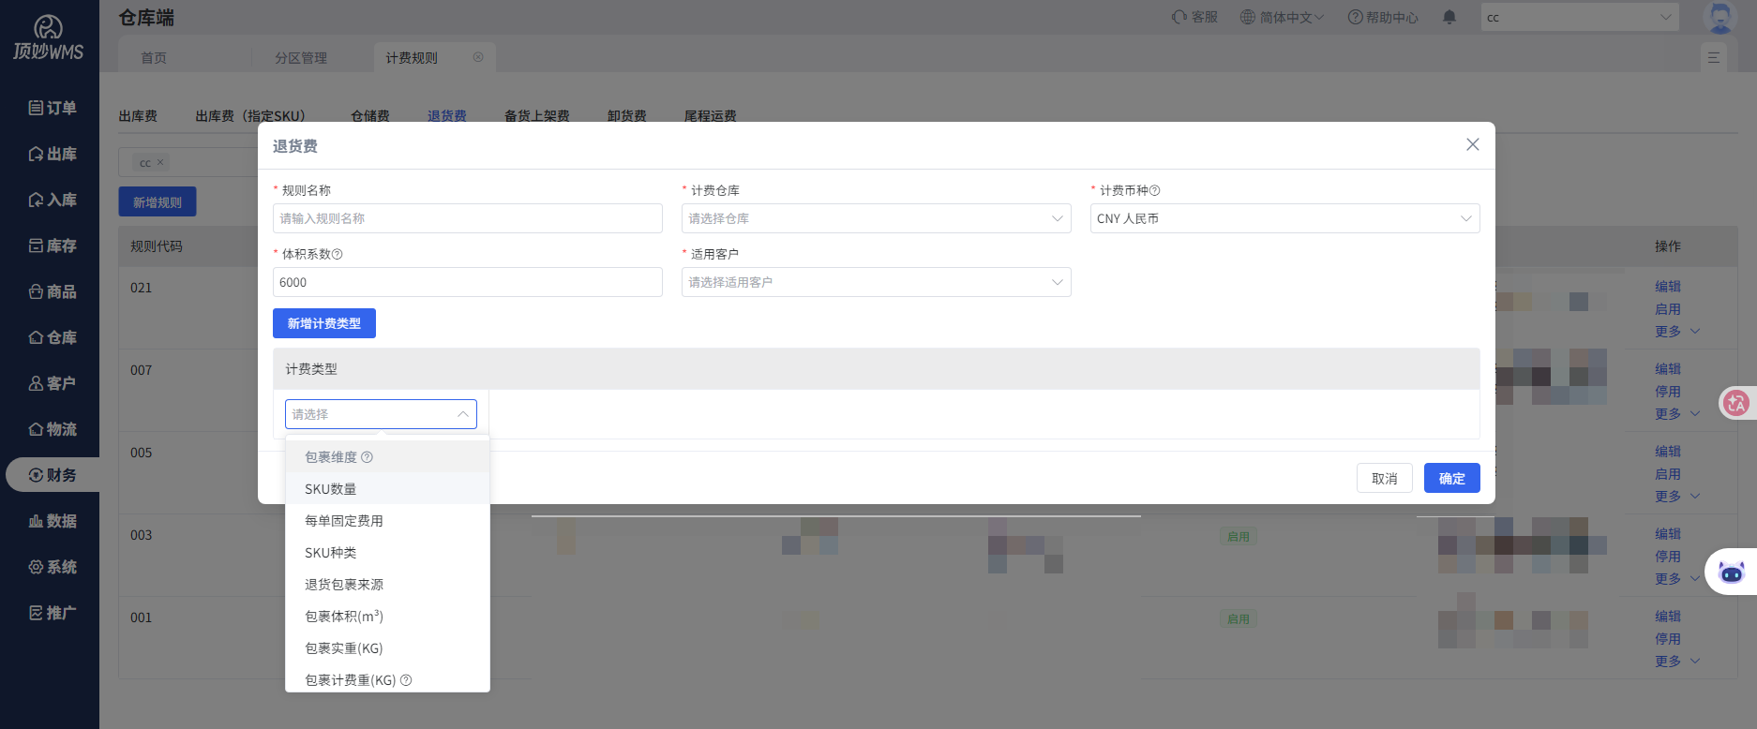Open the 财务 sidebar section
The height and width of the screenshot is (729, 1757).
(53, 475)
